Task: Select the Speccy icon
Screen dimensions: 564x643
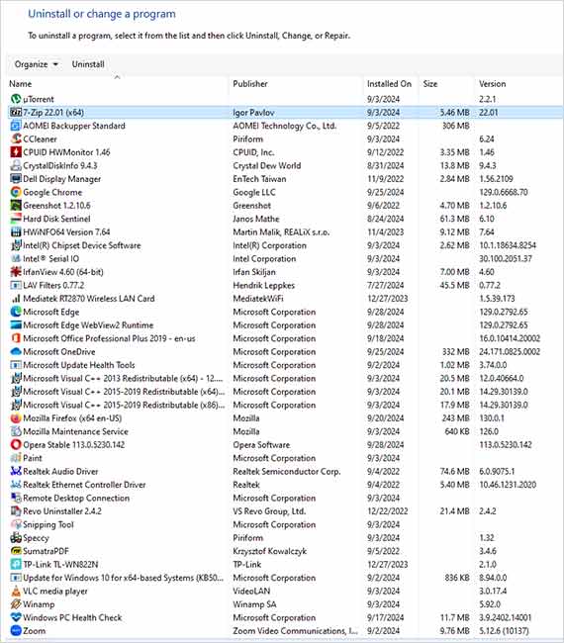Action: click(16, 537)
